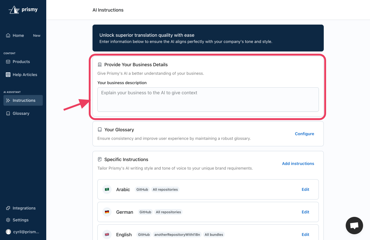
Task: Click All repositories tag in German row
Action: (169, 212)
